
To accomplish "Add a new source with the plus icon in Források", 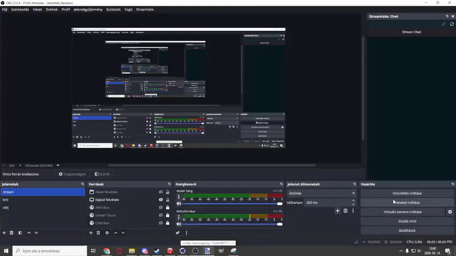I will coord(91,233).
